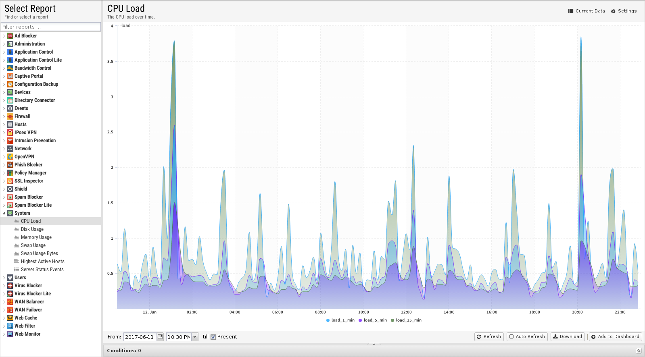The width and height of the screenshot is (645, 357).
Task: Open the time dropdown showing 10:30 PM
Action: (195, 337)
